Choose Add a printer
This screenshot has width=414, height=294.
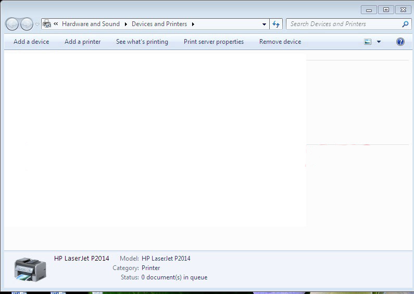tap(82, 42)
